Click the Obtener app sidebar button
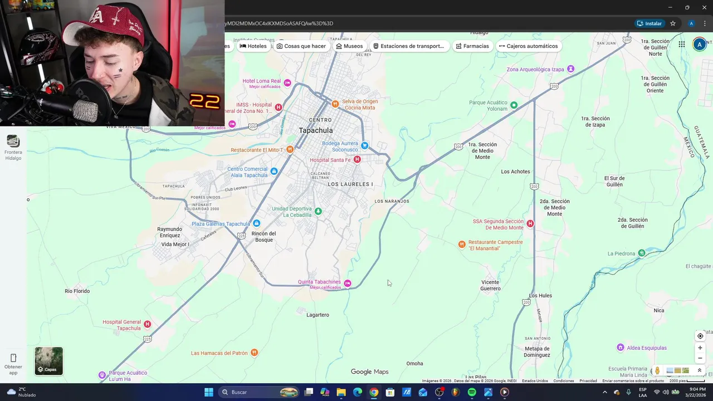 [x=13, y=364]
